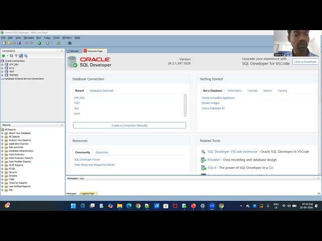Click the VSCode extension icon in Related Tools
This screenshot has height=241, width=322.
coord(203,152)
